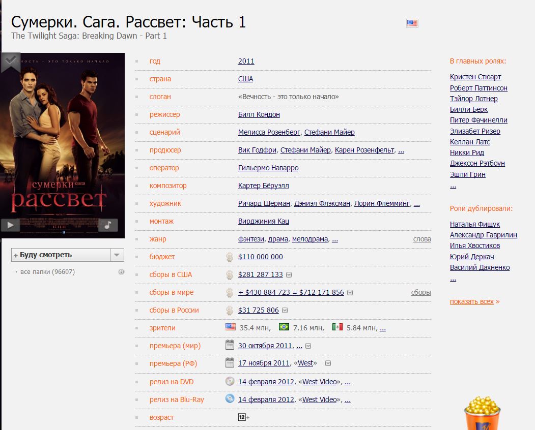Image resolution: width=535 pixels, height=430 pixels.
Task: Click the 12+ age rating icon
Action: [x=244, y=417]
